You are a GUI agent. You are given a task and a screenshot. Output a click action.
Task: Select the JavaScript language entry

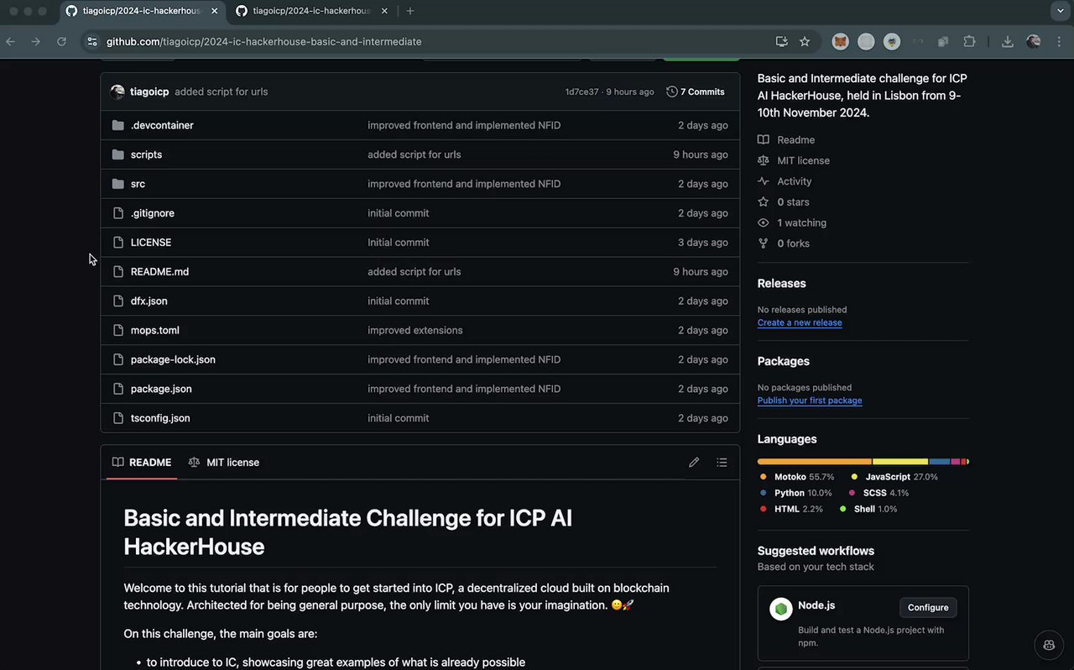click(894, 477)
